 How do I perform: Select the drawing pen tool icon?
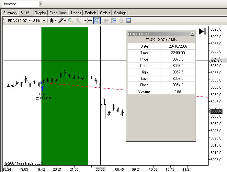click(61, 21)
